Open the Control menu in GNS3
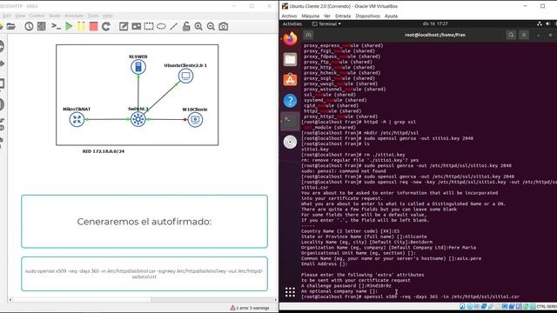 click(x=37, y=16)
